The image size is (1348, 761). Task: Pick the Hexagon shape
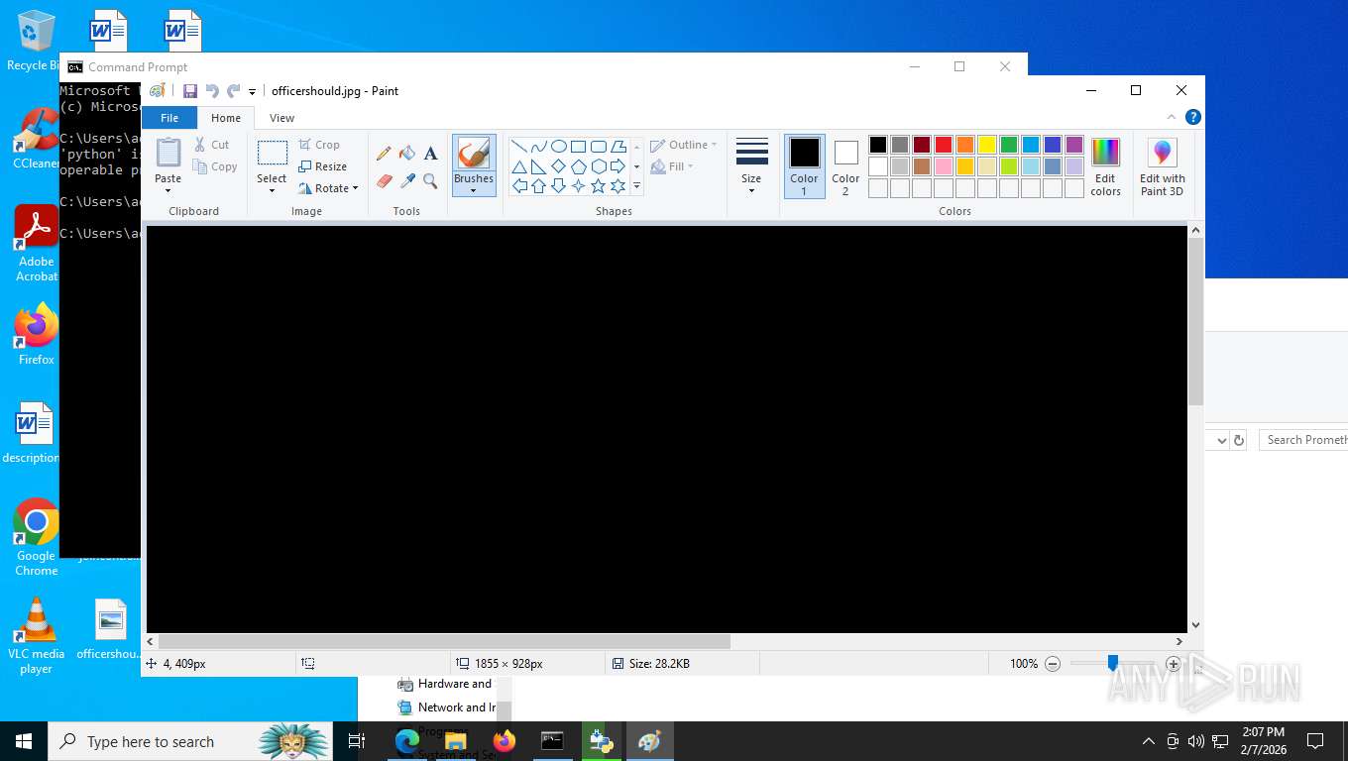[599, 166]
